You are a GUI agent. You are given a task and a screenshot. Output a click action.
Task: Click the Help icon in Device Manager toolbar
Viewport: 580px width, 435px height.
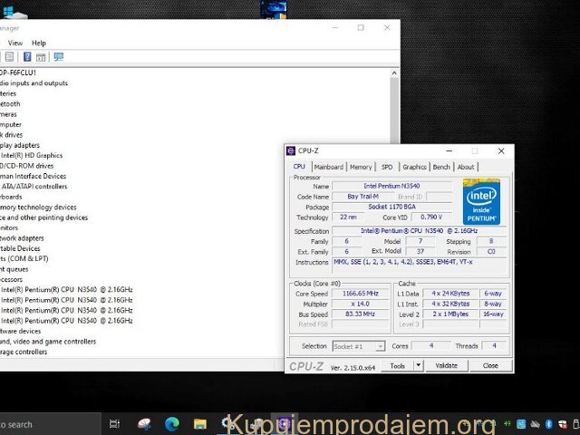click(x=27, y=57)
